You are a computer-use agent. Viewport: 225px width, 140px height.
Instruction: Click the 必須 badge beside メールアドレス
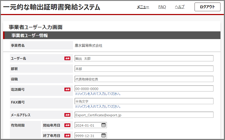point(67,115)
